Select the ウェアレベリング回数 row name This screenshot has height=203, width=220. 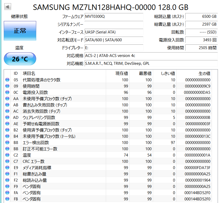[x=39, y=117]
